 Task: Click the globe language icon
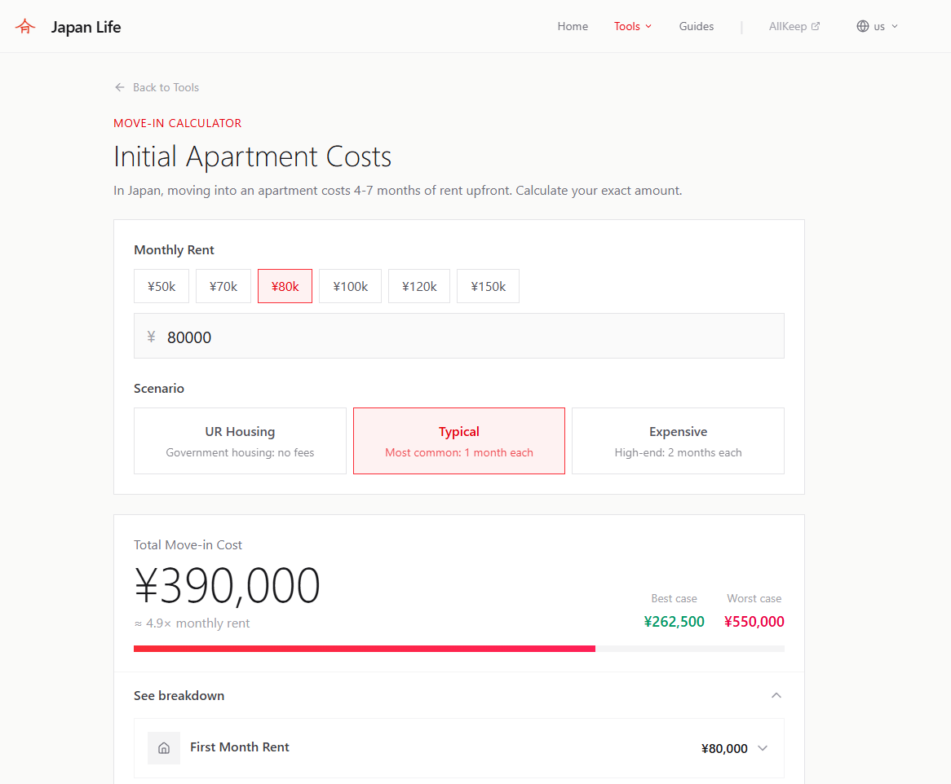tap(862, 25)
